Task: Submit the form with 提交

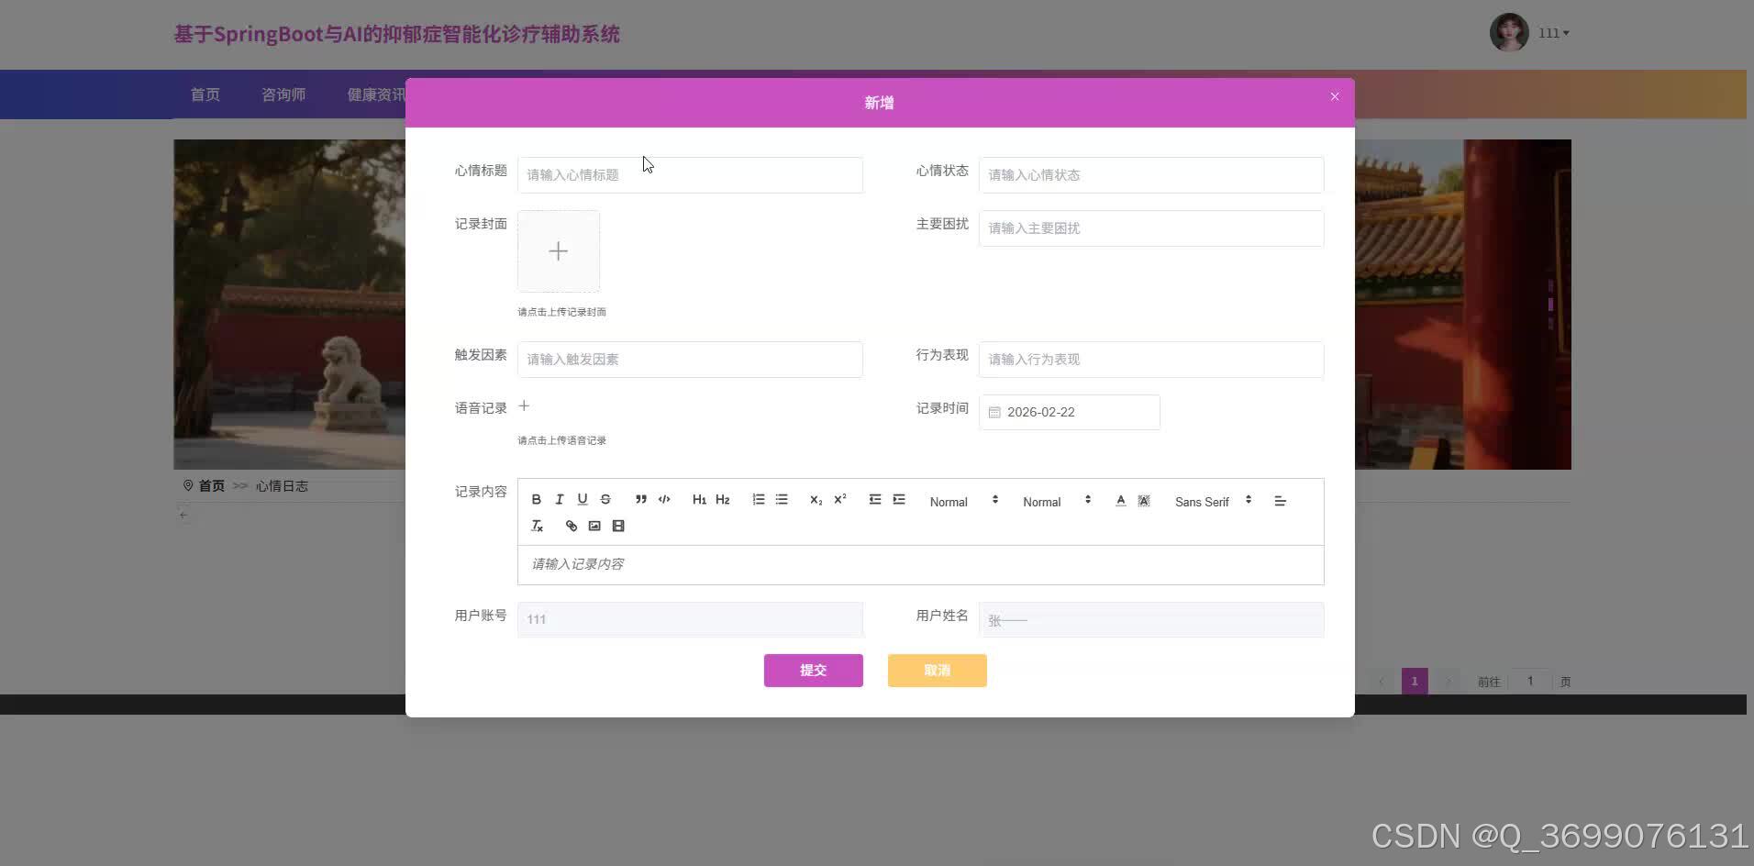Action: pyautogui.click(x=814, y=671)
